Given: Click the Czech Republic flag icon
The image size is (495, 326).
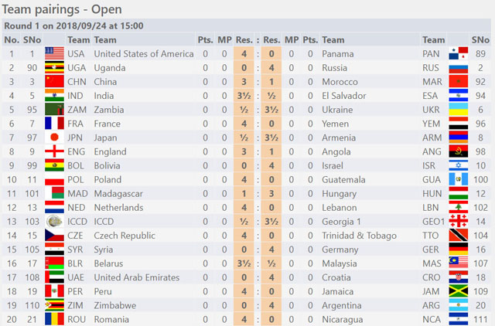Looking at the screenshot, I should click(54, 235).
